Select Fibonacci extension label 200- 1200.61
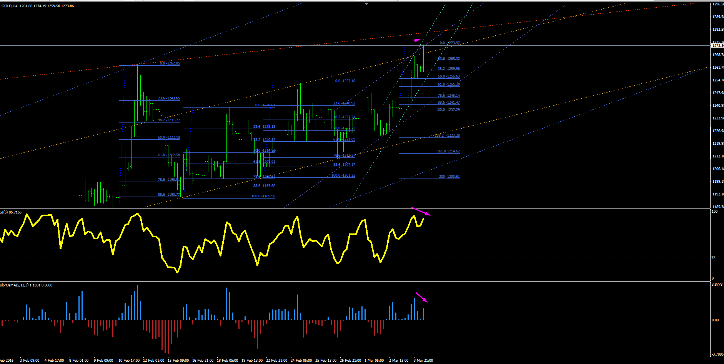The image size is (724, 364). click(449, 177)
